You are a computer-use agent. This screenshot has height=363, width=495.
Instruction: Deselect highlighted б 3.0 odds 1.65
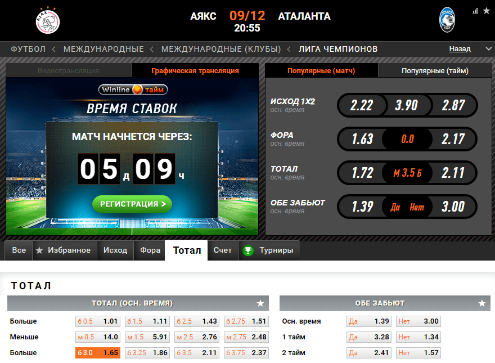pyautogui.click(x=98, y=353)
